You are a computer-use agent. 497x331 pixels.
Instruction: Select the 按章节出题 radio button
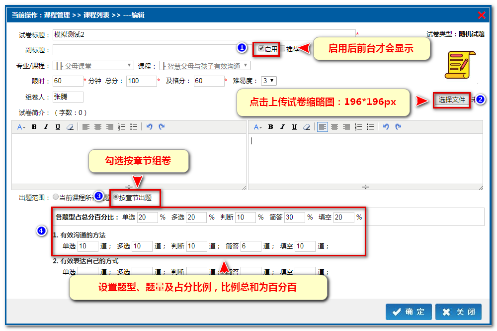(116, 197)
